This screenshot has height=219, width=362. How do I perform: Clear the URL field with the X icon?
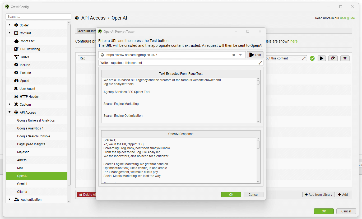point(234,55)
